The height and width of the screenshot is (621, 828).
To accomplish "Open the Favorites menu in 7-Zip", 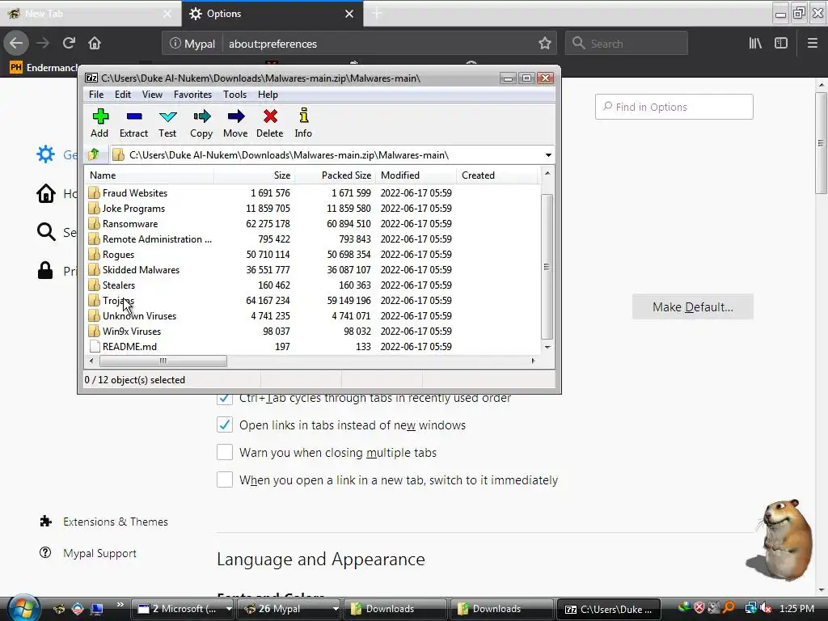I will pyautogui.click(x=192, y=95).
